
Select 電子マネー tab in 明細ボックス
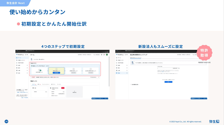pos(53,84)
